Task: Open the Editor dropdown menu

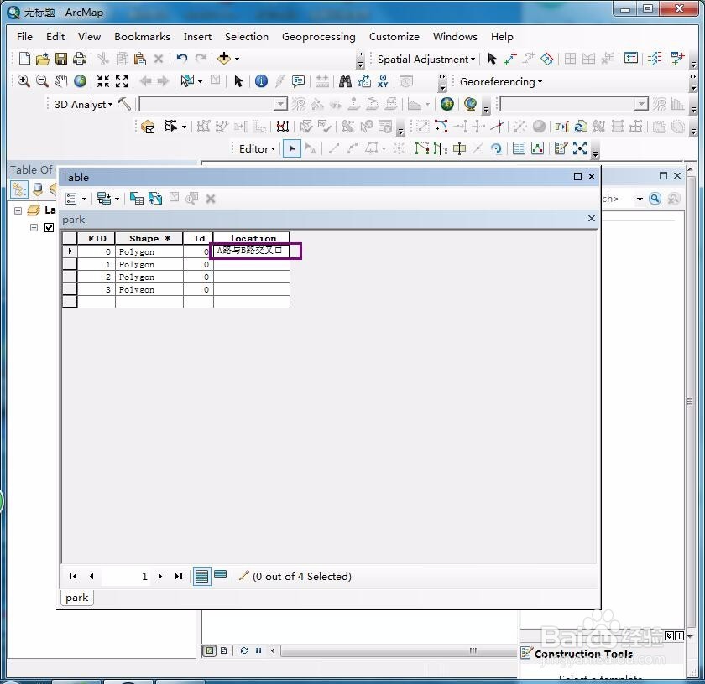Action: (257, 148)
